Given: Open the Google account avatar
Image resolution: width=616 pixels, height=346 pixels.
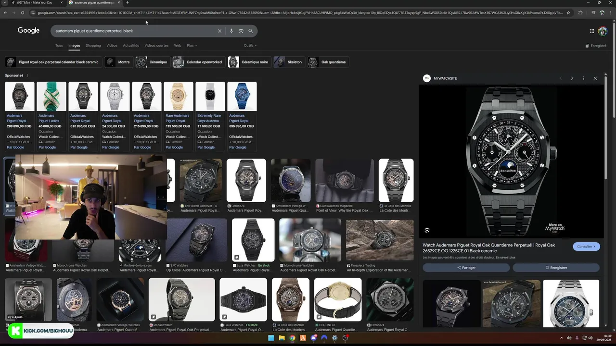Looking at the screenshot, I should tap(603, 31).
